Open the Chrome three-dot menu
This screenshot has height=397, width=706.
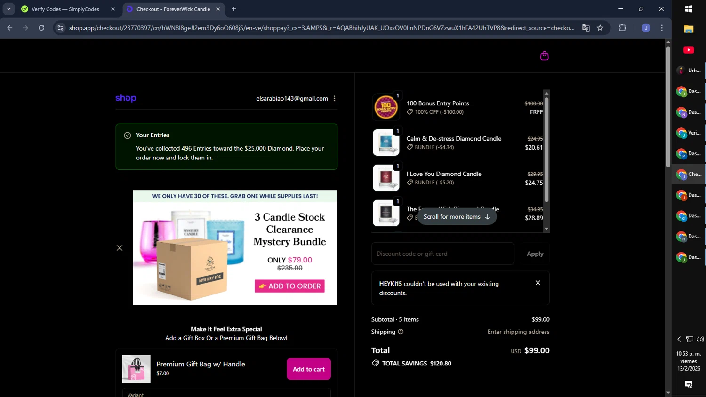coord(662,28)
